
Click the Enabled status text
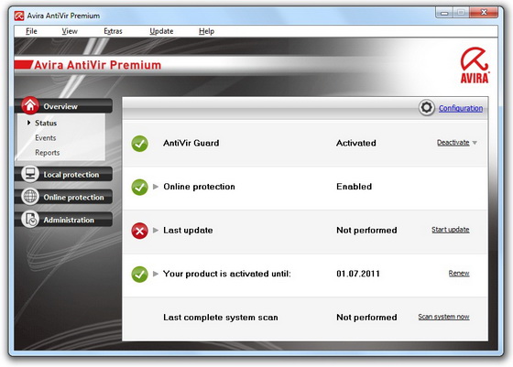[354, 187]
